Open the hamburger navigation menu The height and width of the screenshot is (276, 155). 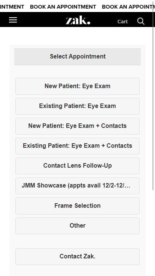[x=13, y=20]
